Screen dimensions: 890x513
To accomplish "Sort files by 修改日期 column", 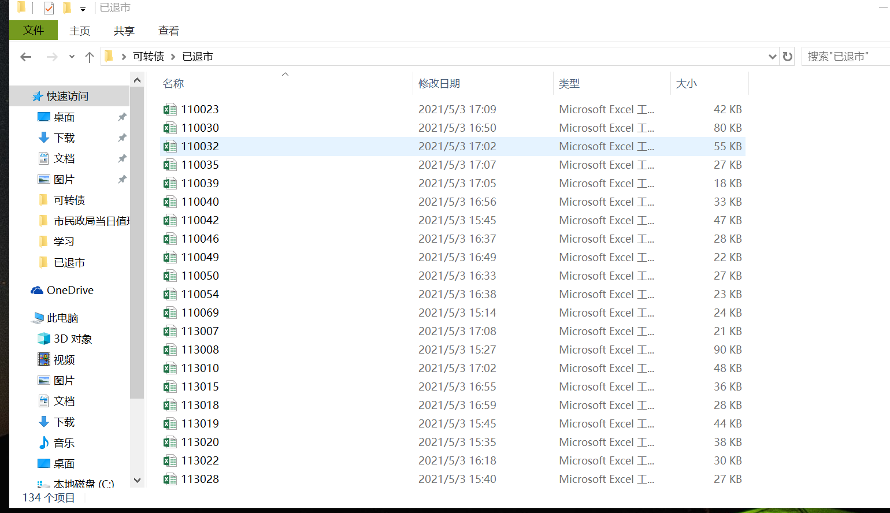I will pyautogui.click(x=439, y=84).
